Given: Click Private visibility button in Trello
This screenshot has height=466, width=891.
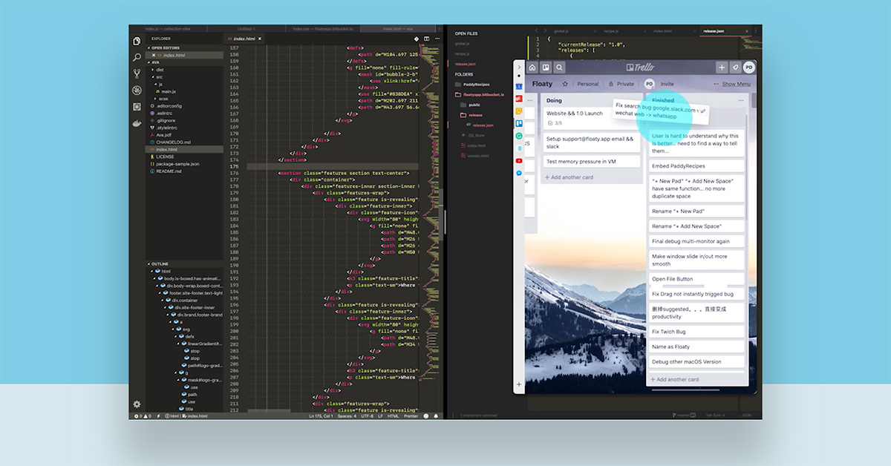Looking at the screenshot, I should point(621,84).
